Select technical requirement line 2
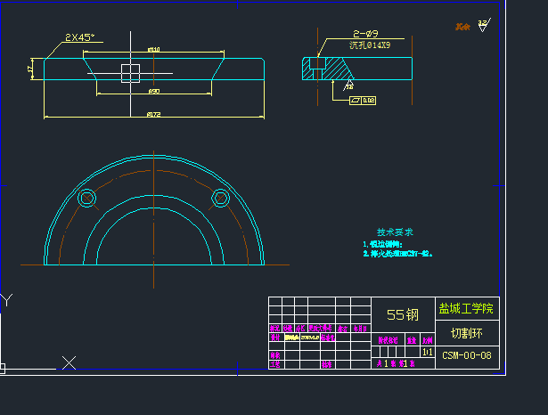548x415 pixels. click(x=397, y=254)
